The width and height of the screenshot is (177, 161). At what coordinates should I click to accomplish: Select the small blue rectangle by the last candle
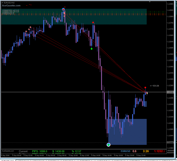[x=145, y=104]
